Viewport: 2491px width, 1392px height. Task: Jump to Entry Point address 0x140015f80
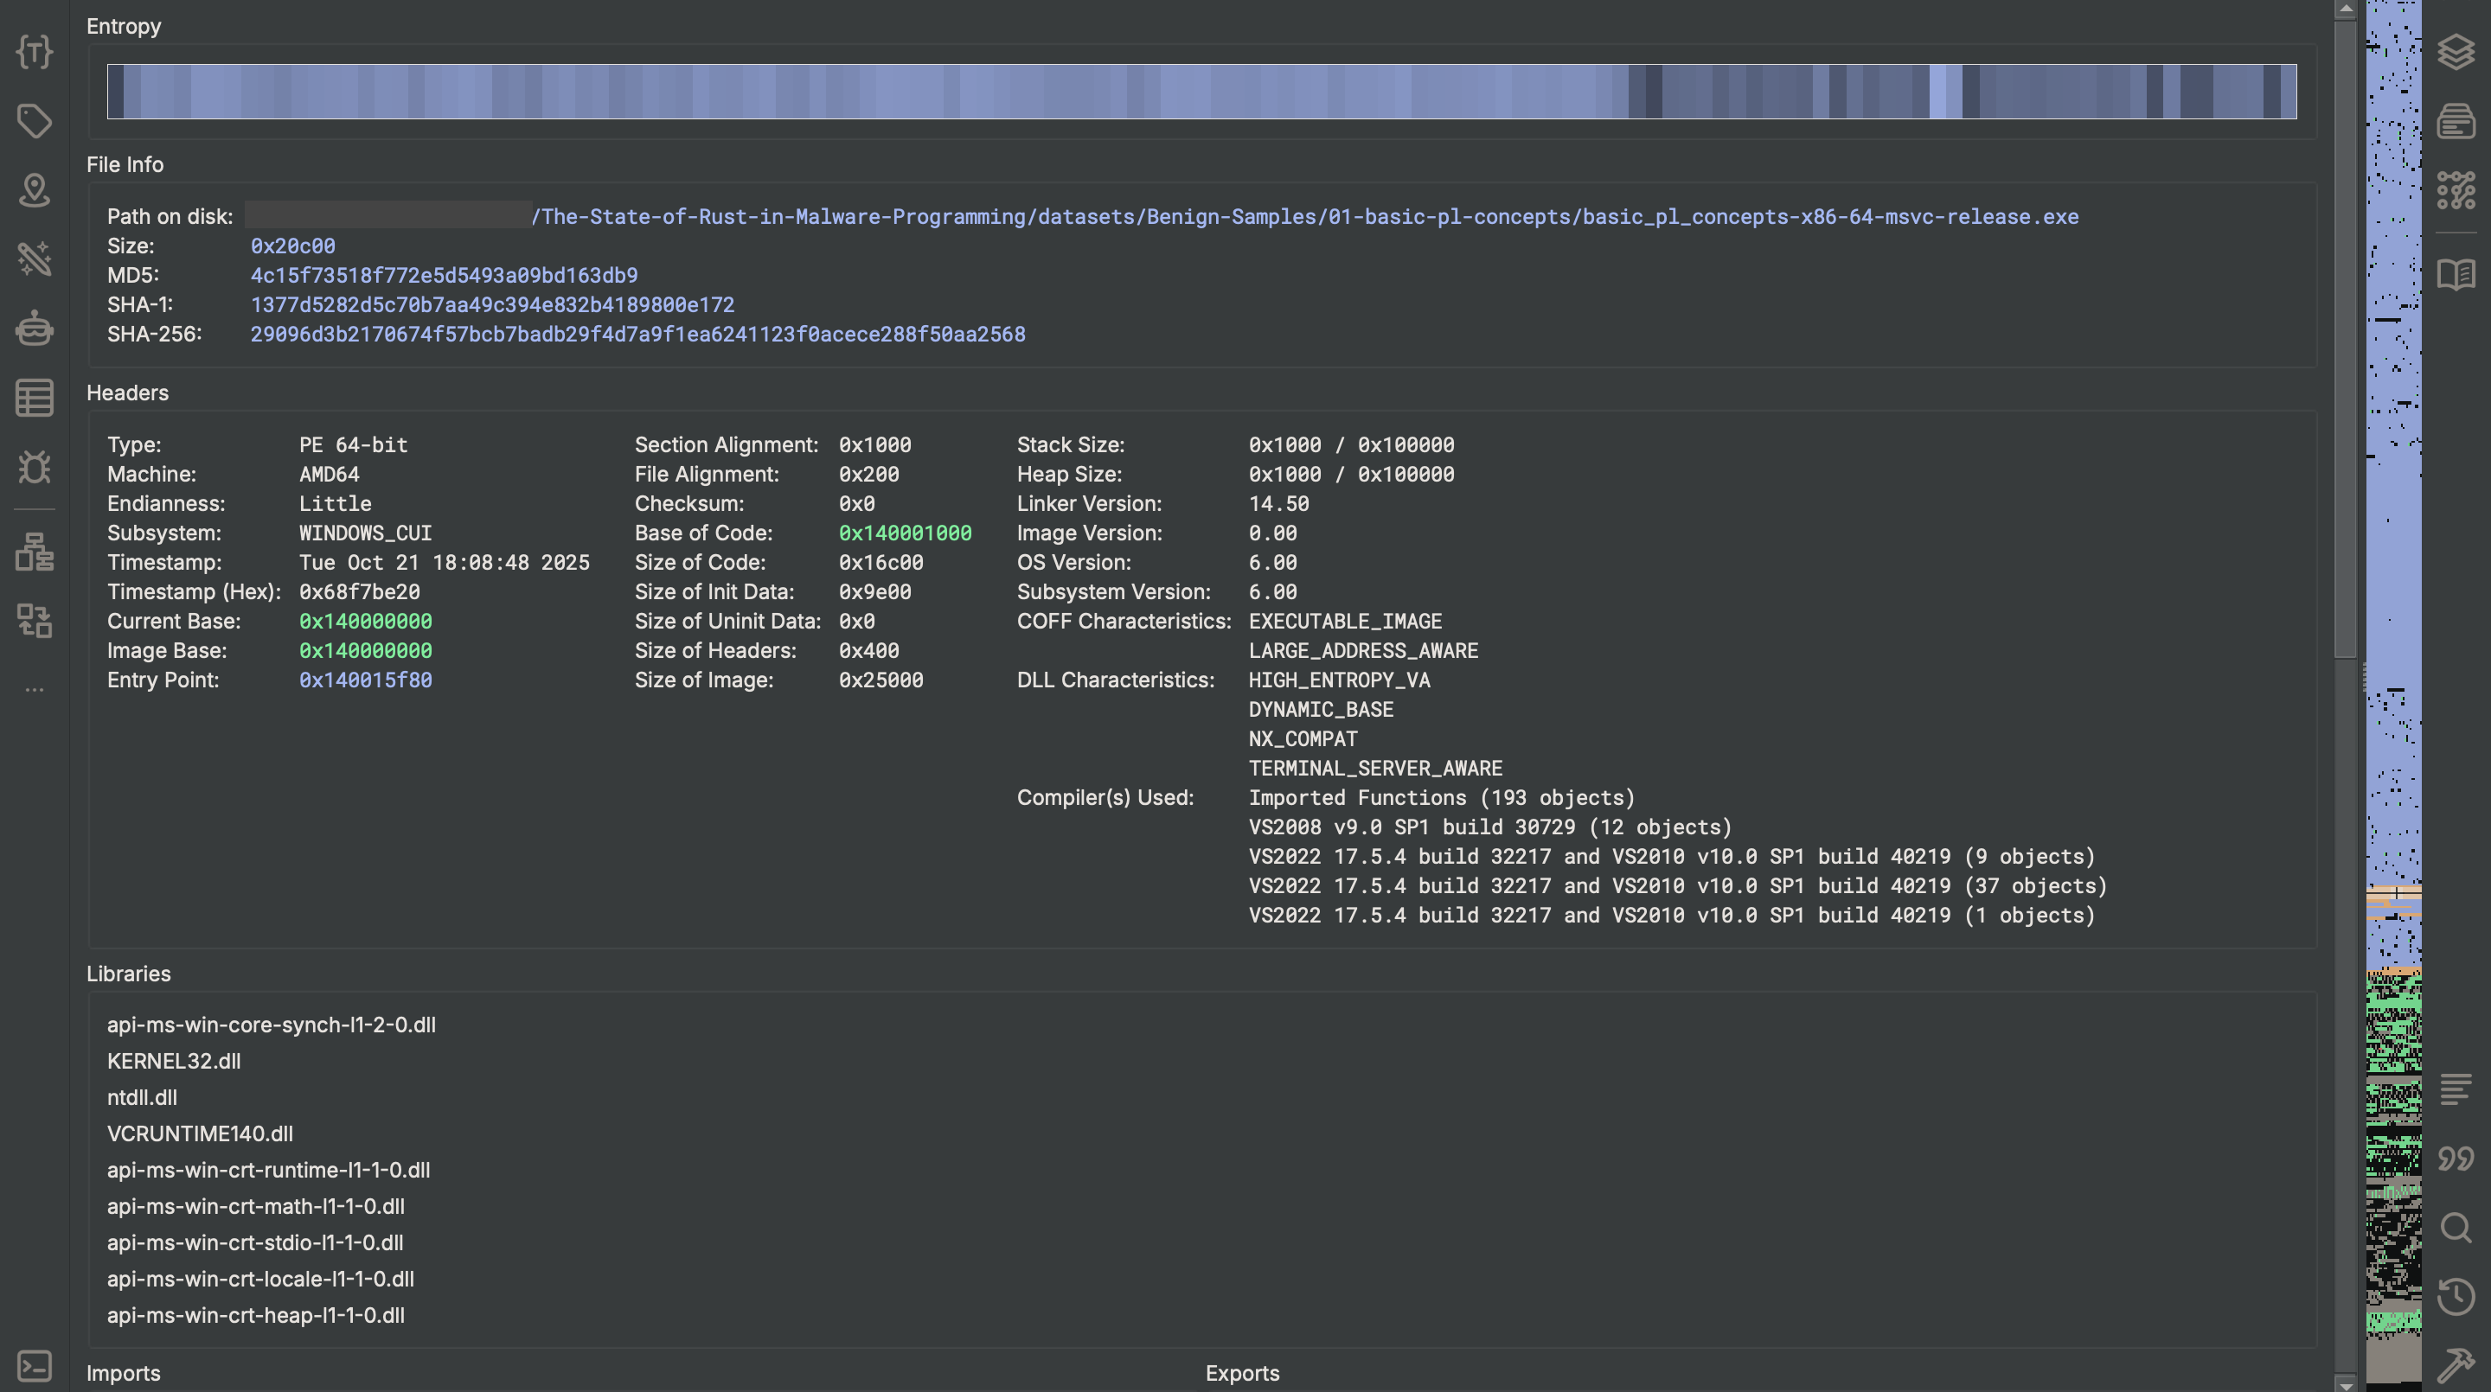click(x=366, y=680)
